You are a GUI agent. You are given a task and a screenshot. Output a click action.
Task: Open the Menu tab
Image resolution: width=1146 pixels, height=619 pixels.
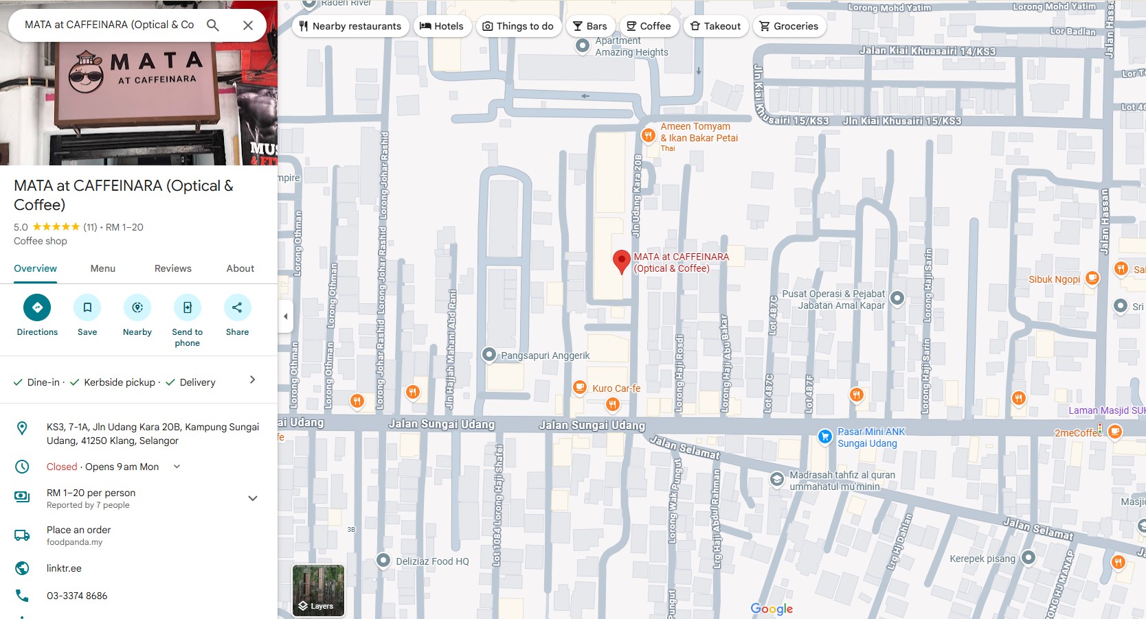102,268
